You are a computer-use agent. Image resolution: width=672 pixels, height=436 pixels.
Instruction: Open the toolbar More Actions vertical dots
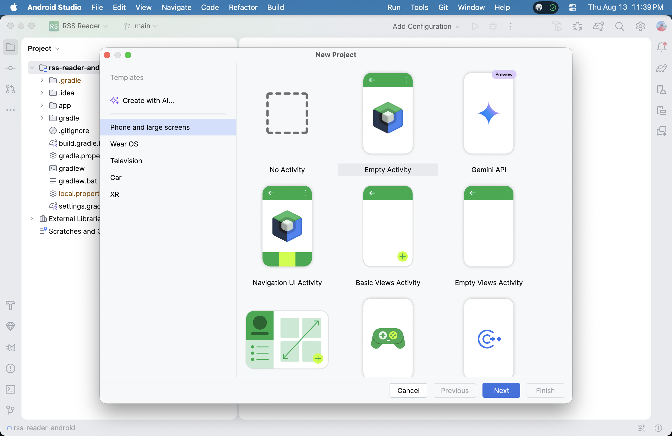tap(511, 26)
